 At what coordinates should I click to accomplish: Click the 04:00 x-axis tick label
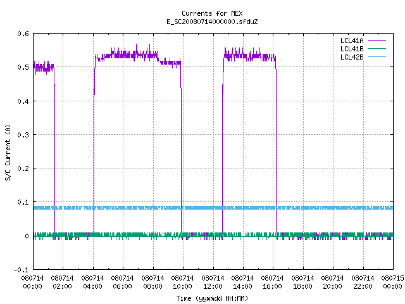tap(92, 286)
